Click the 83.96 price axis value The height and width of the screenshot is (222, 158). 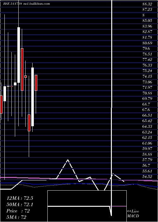click(x=147, y=26)
